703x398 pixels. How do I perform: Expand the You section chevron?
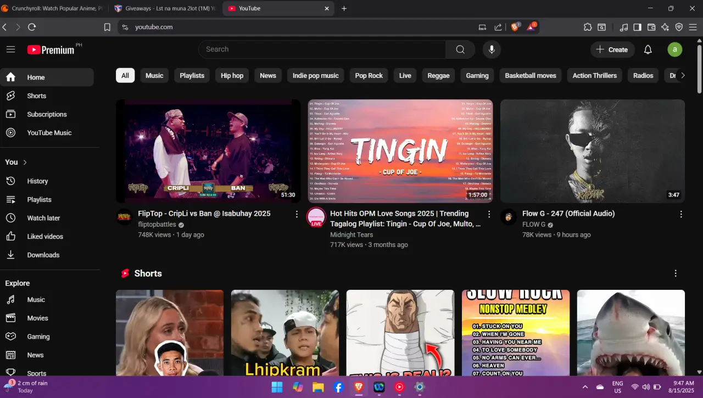click(25, 162)
